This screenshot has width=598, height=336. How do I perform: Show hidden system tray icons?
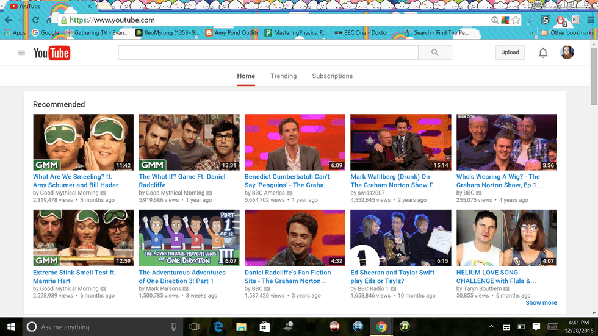pyautogui.click(x=491, y=327)
